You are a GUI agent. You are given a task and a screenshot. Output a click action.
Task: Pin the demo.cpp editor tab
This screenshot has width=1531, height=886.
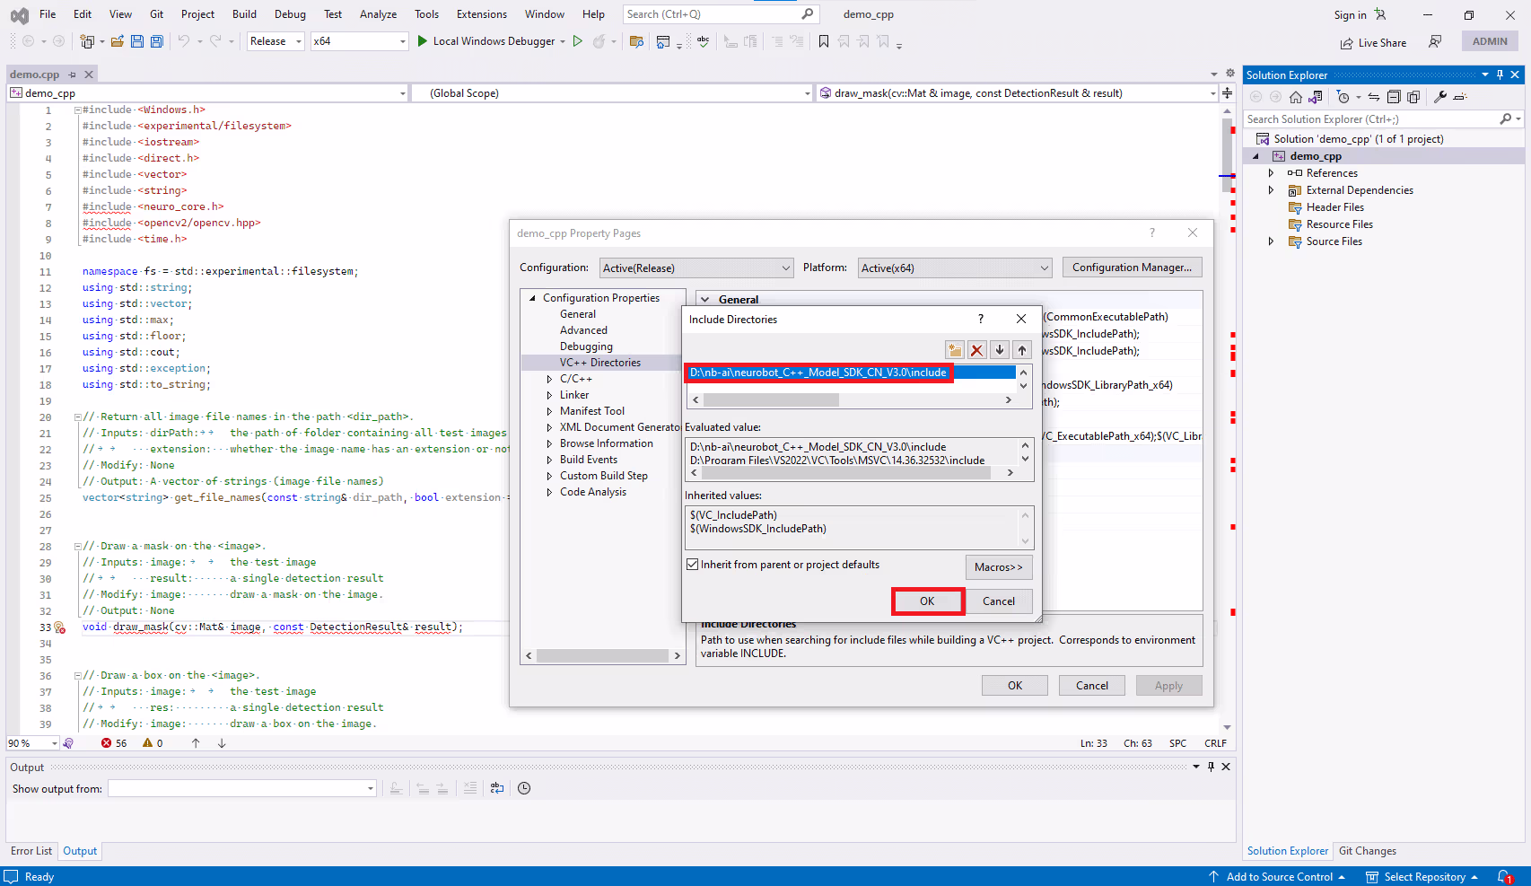(73, 75)
